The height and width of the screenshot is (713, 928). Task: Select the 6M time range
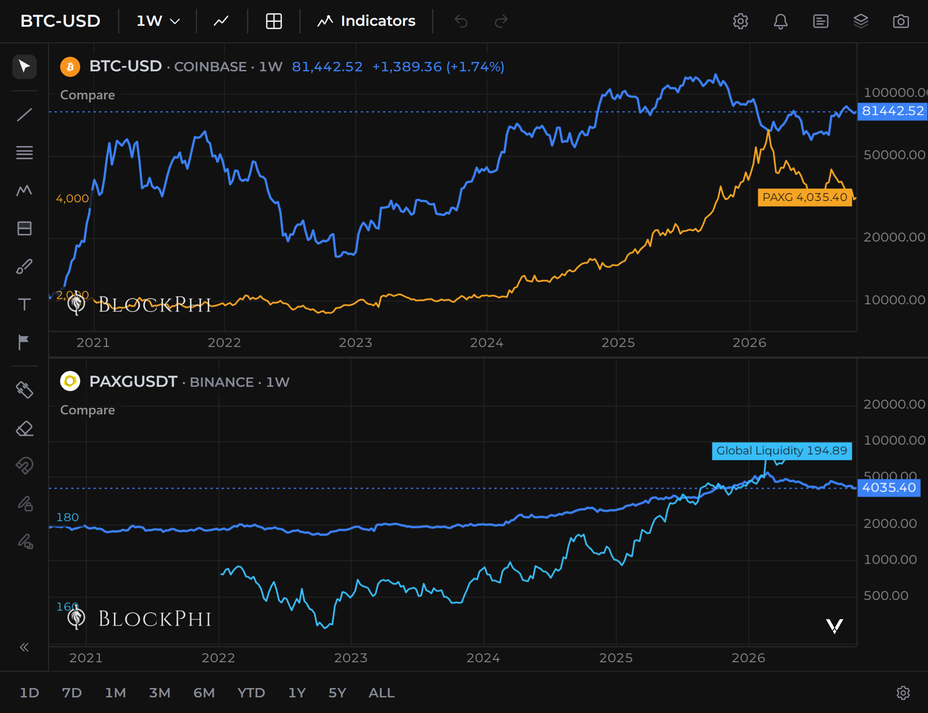(204, 693)
